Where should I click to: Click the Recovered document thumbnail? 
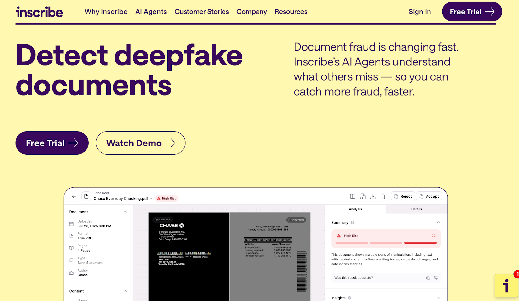(x=189, y=257)
